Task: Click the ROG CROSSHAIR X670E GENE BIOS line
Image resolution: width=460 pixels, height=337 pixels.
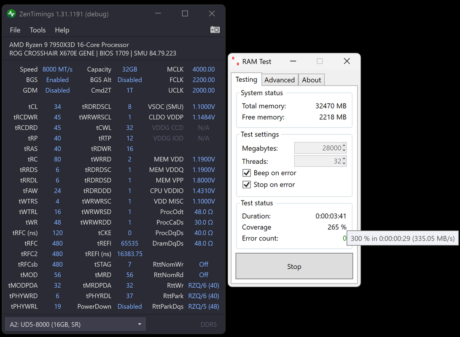Action: click(93, 53)
